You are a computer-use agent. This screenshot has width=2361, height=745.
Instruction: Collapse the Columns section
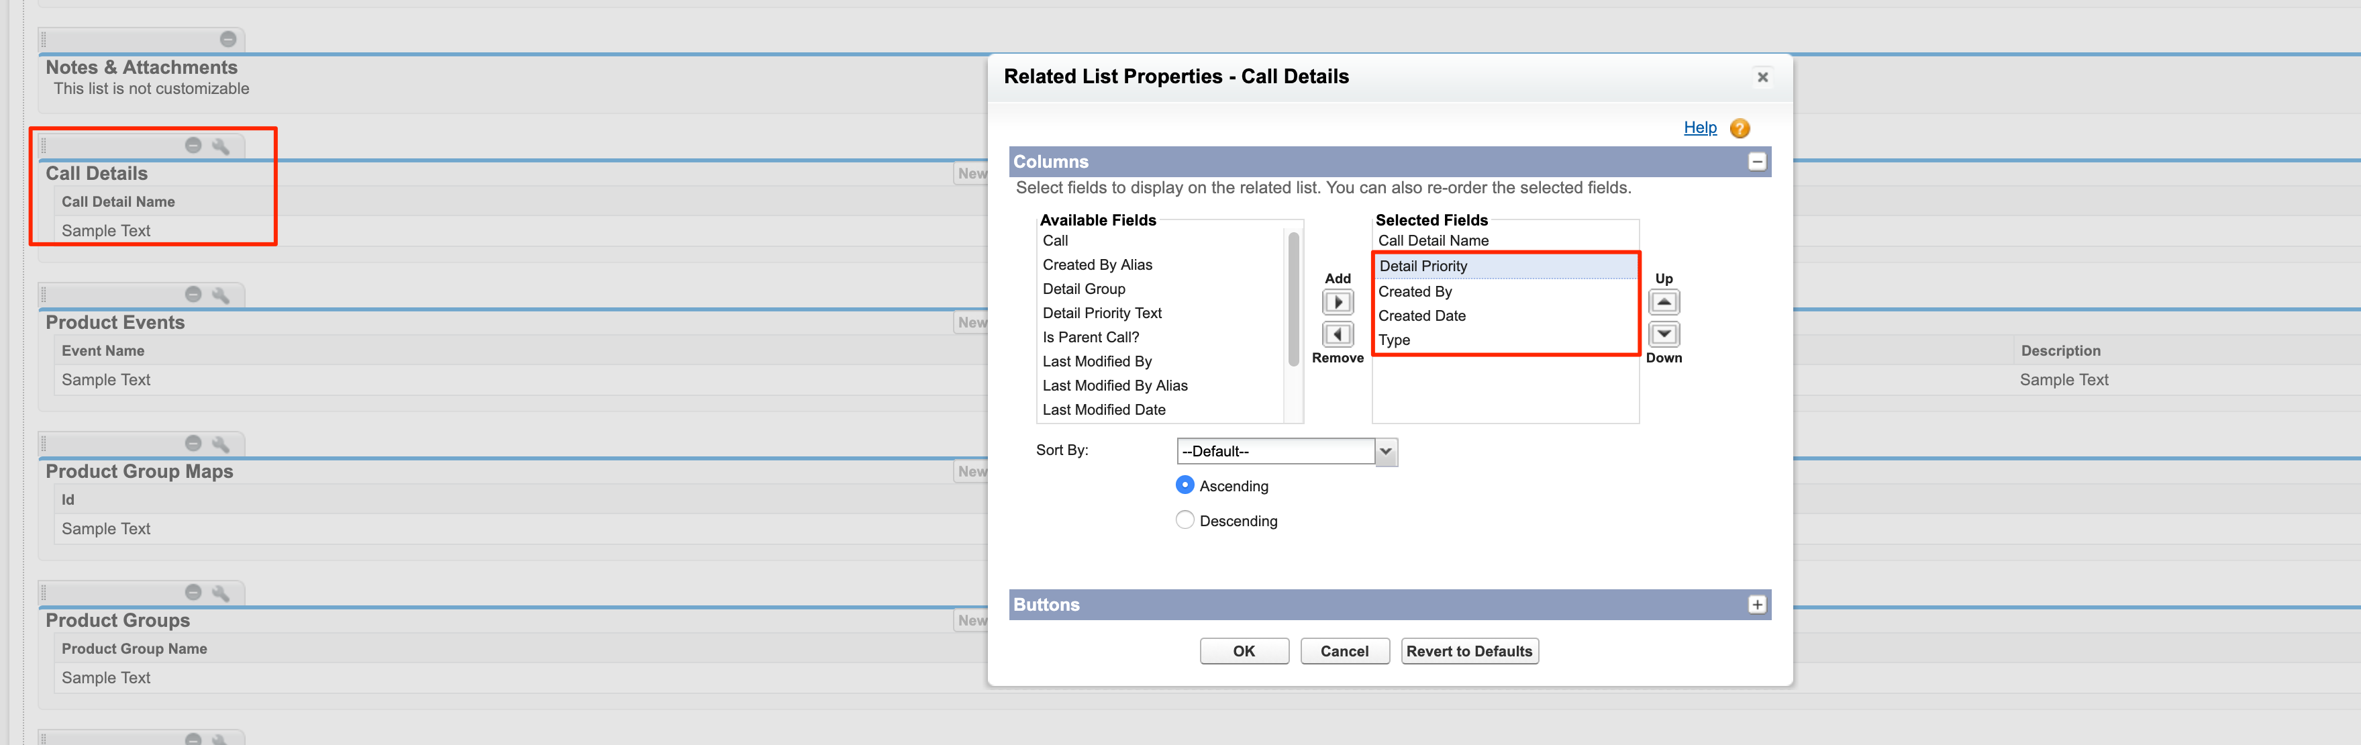tap(1756, 162)
